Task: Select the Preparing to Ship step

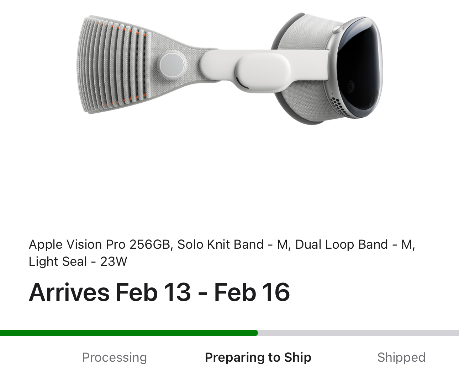Action: (258, 357)
